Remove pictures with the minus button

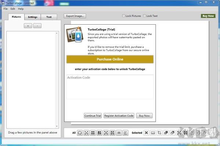pos(37,26)
